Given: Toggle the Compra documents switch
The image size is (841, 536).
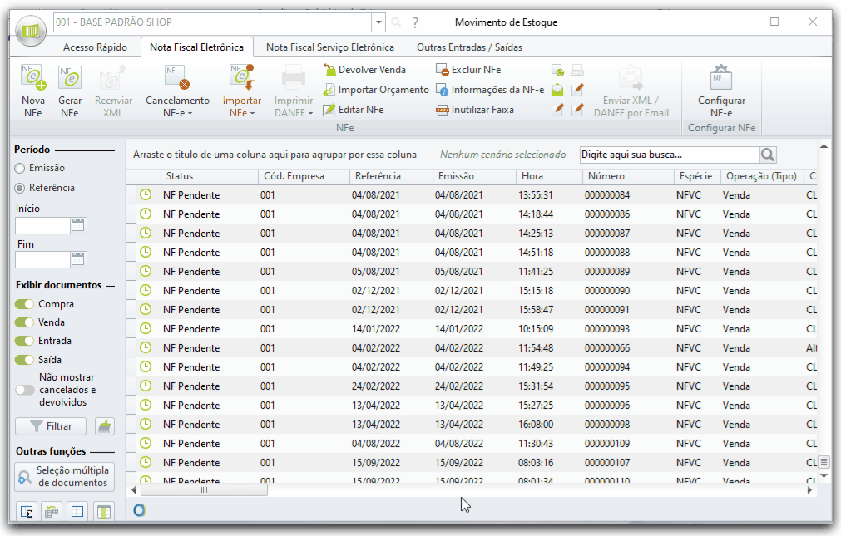Looking at the screenshot, I should (x=24, y=304).
